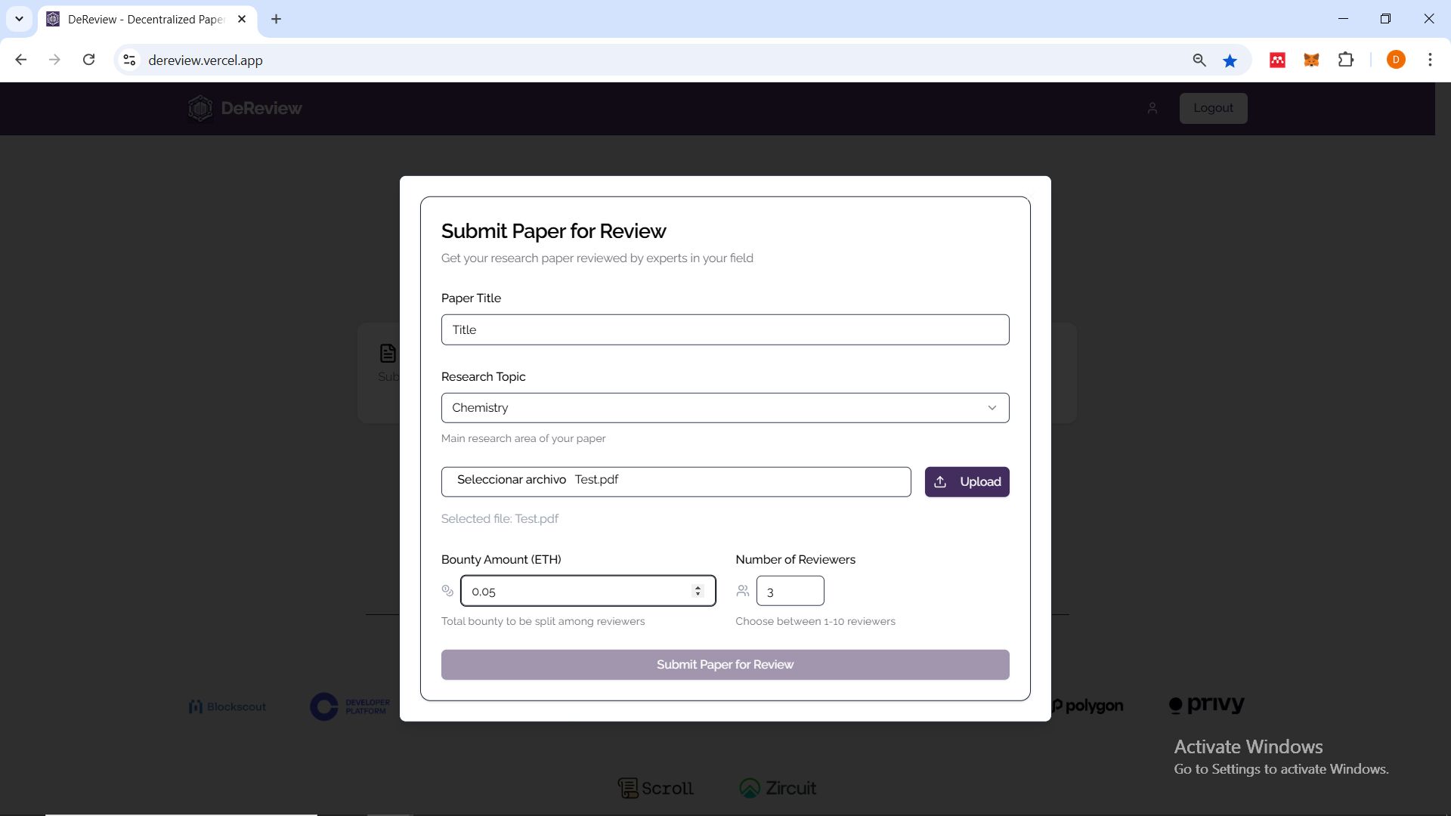Open the red extension icon in toolbar
The width and height of the screenshot is (1451, 816).
pyautogui.click(x=1277, y=60)
